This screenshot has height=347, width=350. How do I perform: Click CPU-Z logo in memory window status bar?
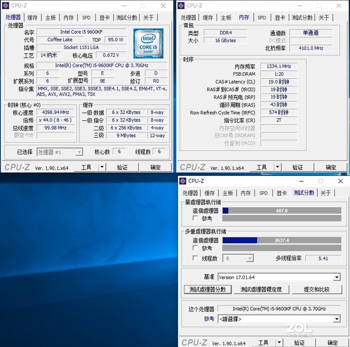[x=192, y=167]
